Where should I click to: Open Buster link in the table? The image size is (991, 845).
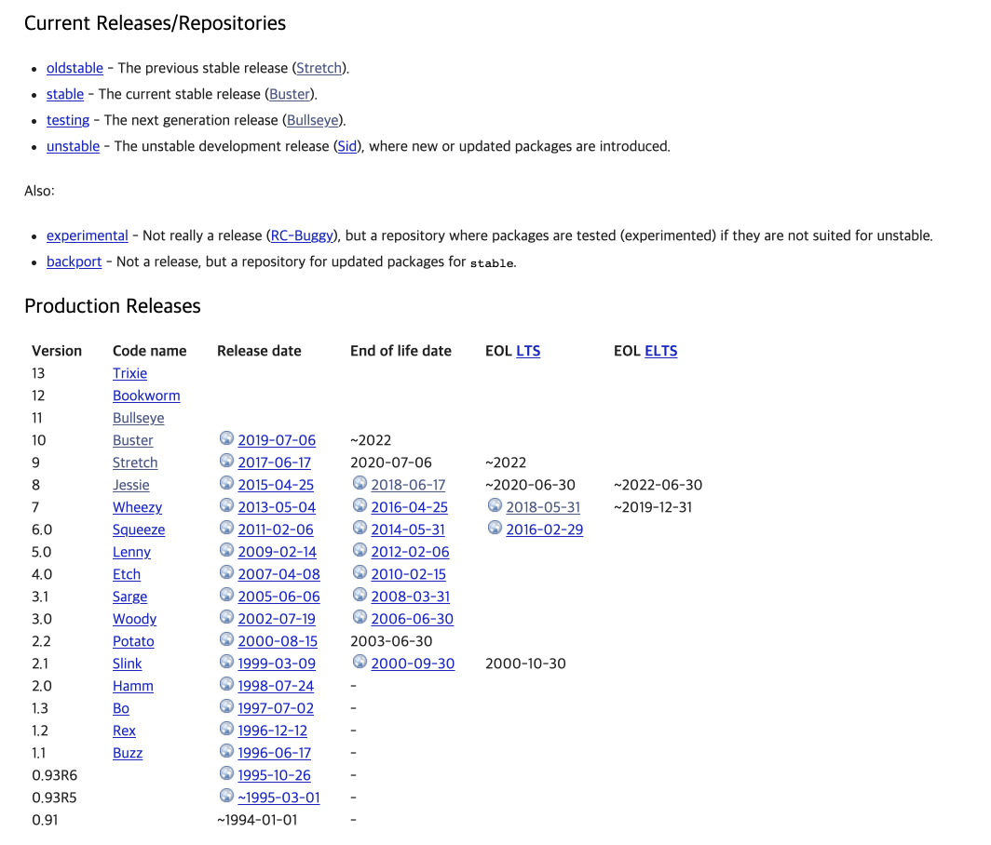click(132, 440)
